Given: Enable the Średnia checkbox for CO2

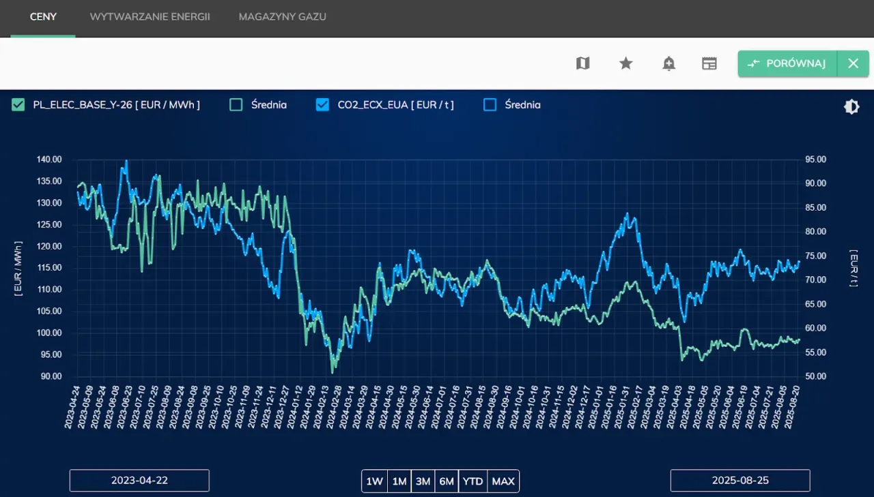Looking at the screenshot, I should [490, 105].
